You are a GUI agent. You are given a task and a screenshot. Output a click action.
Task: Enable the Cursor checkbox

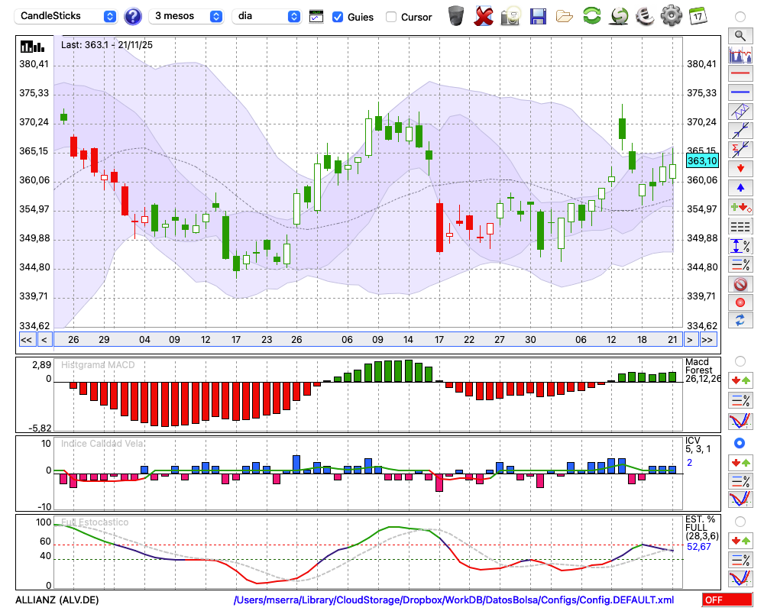pos(391,17)
